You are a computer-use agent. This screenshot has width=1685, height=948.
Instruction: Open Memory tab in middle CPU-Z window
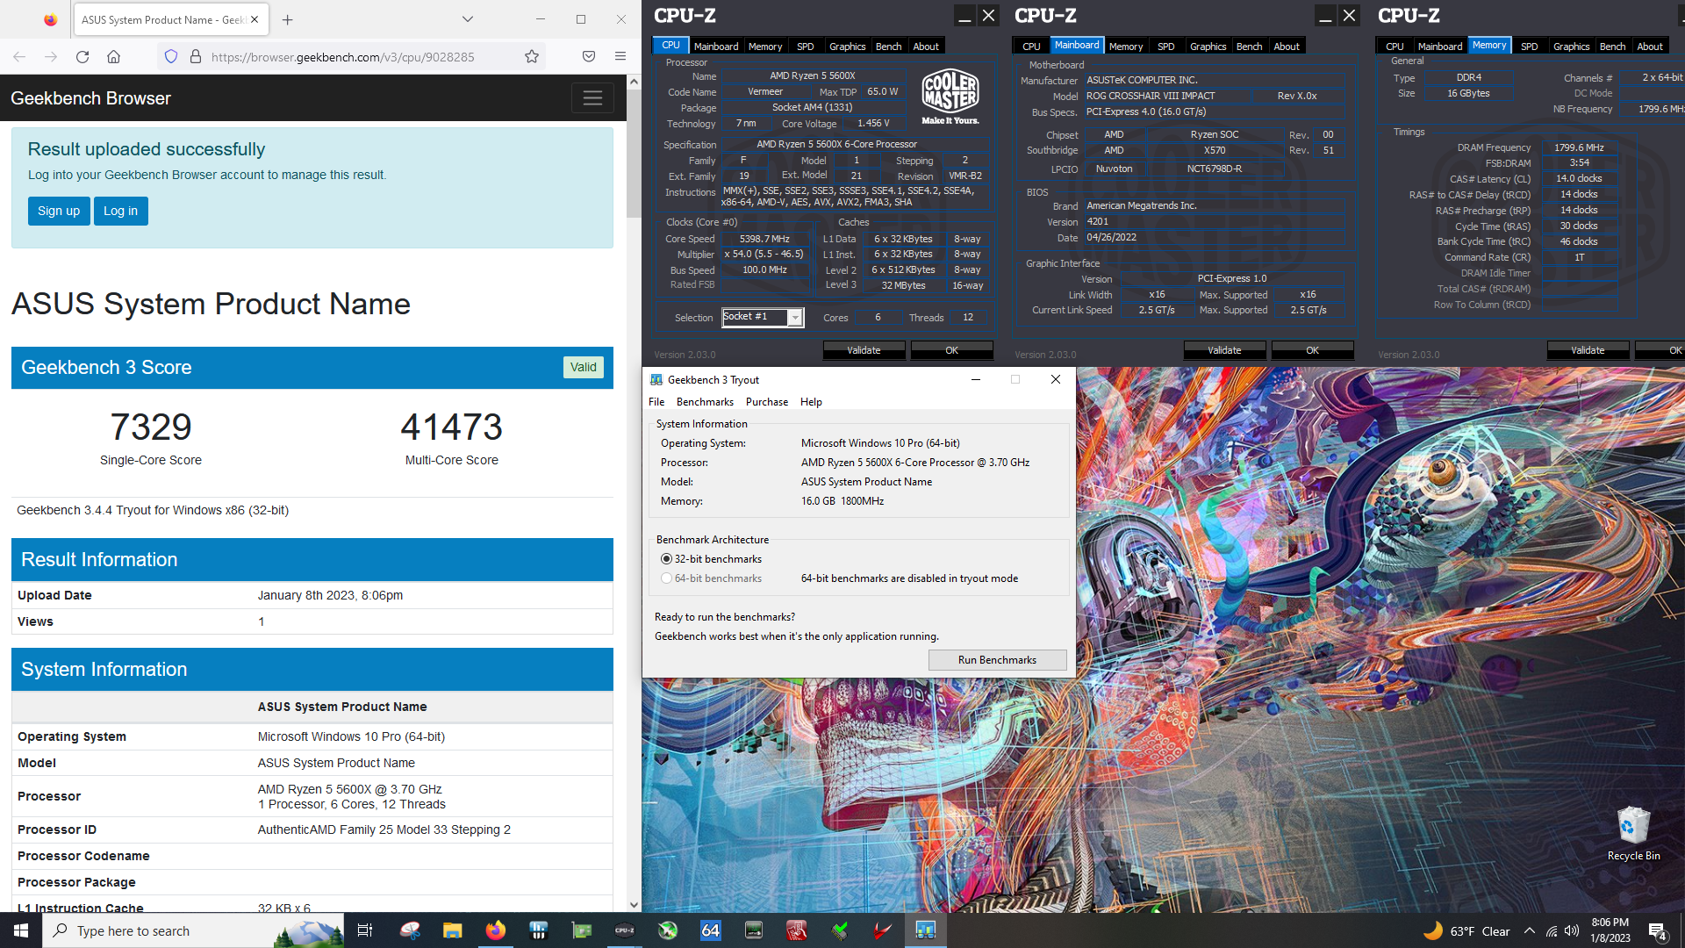1126,47
